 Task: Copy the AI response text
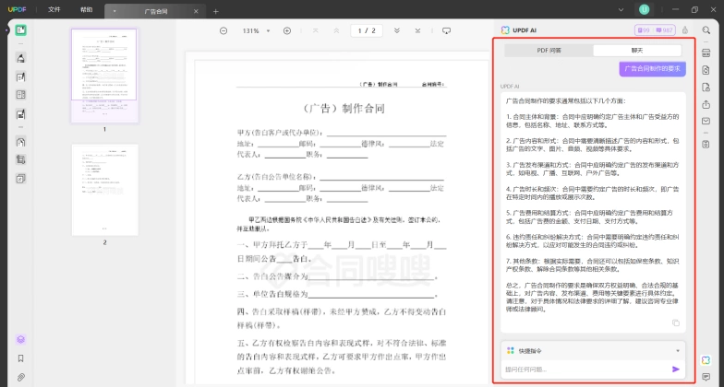(x=676, y=322)
